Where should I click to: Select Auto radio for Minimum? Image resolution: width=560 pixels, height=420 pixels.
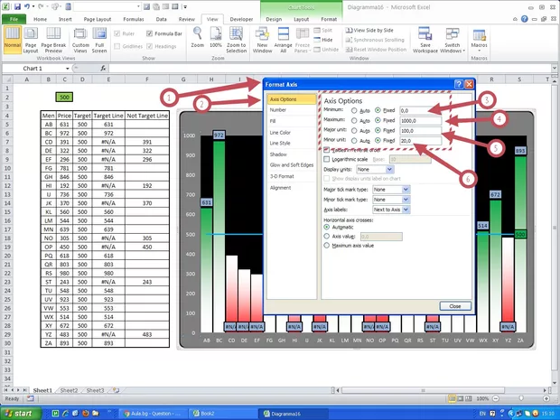356,109
